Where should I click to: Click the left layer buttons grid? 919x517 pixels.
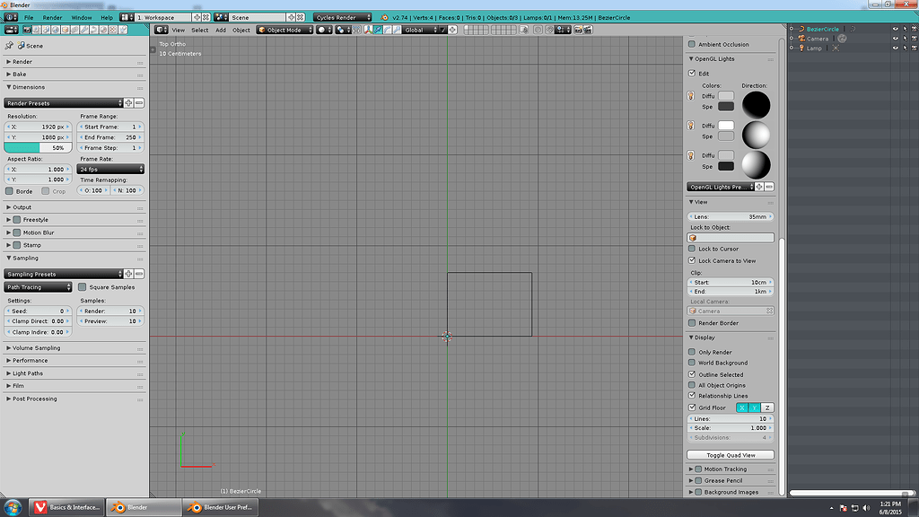(476, 30)
